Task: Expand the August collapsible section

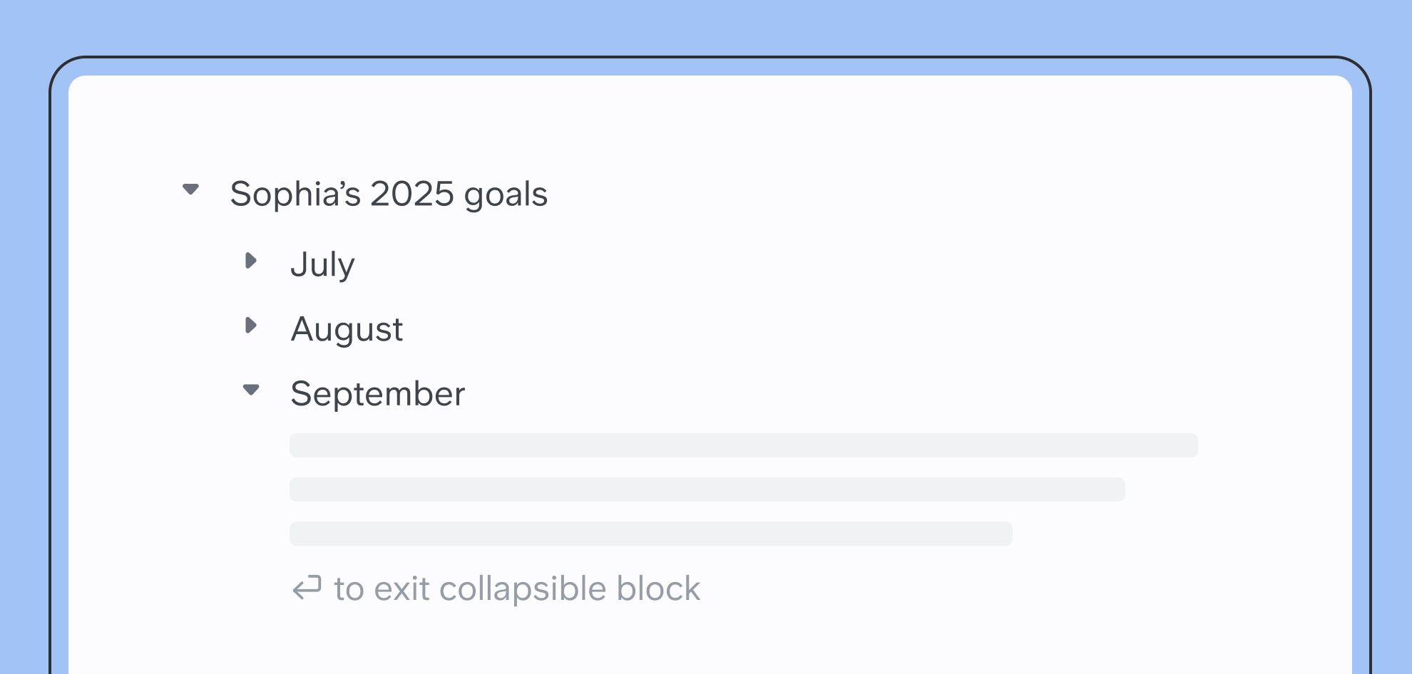Action: [x=250, y=326]
